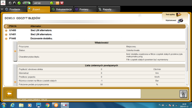Click the green icon beside v07.02
This screenshot has height=108, width=192.
click(52, 3)
